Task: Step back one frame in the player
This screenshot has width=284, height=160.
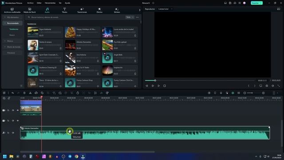Action: [147, 86]
